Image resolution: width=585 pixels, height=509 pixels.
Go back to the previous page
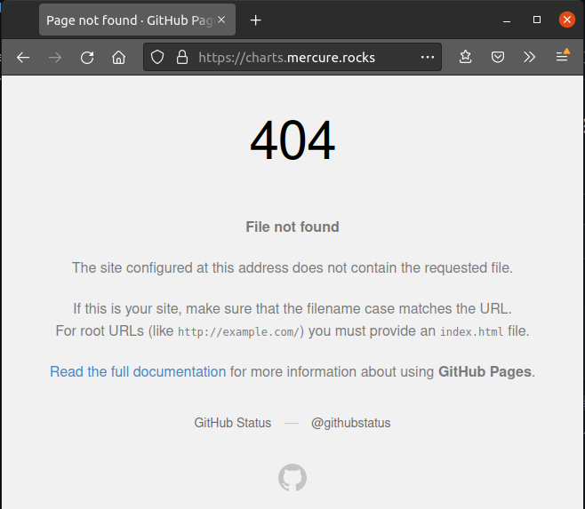pos(23,58)
